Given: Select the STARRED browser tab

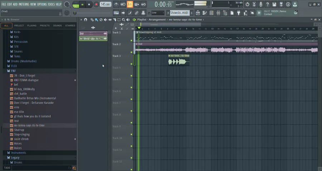Looking at the screenshot, I should [70, 25].
